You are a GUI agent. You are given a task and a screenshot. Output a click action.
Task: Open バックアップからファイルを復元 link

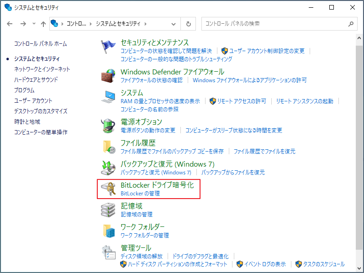[x=233, y=172]
